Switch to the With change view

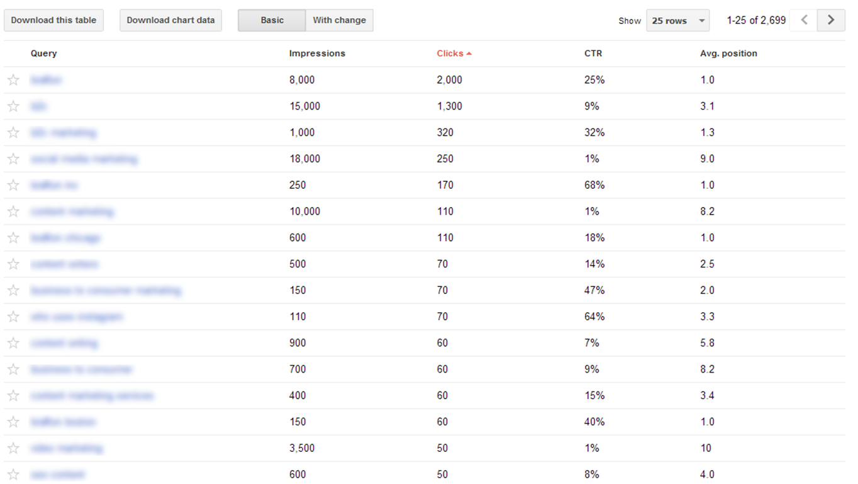click(x=339, y=20)
